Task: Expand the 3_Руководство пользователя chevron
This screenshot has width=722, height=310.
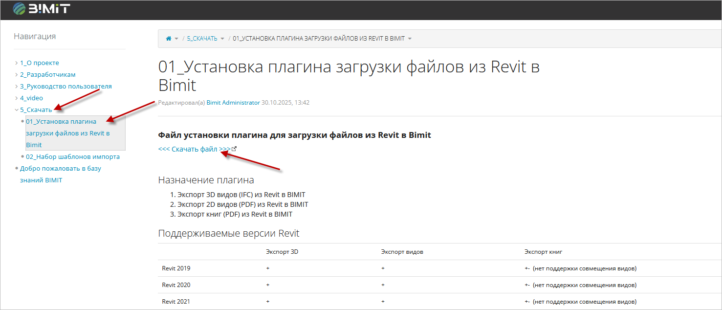Action: [x=16, y=87]
